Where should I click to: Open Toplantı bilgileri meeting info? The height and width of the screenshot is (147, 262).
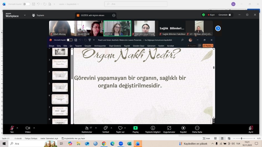click(x=153, y=128)
